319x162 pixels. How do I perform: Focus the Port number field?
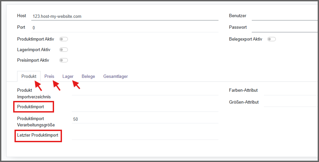click(x=125, y=28)
